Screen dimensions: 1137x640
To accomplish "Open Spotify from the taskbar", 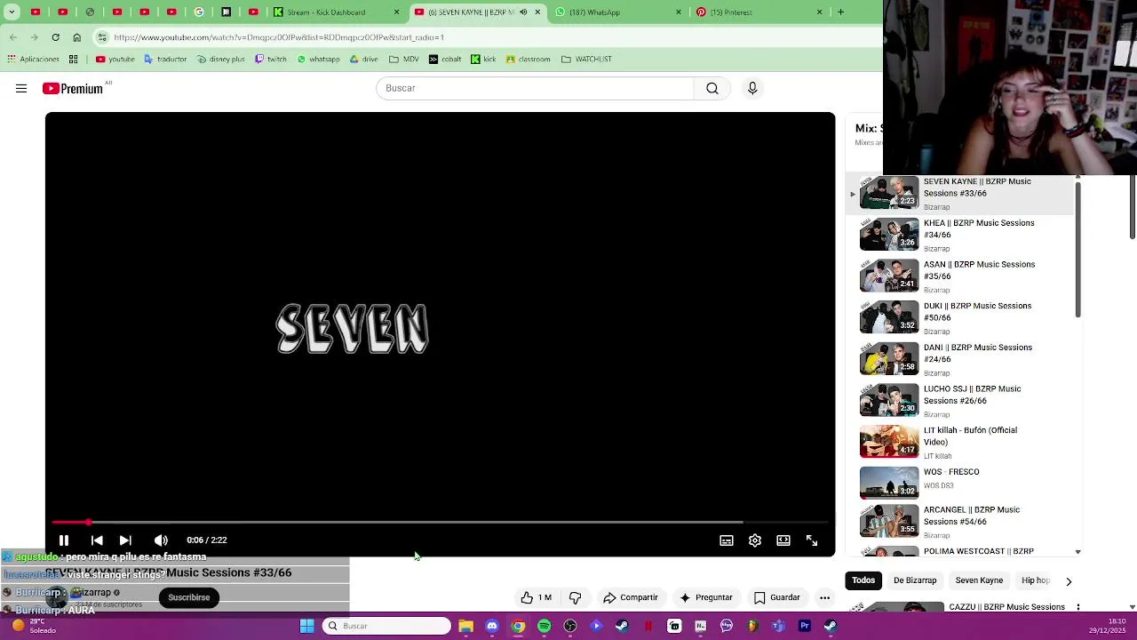I will (544, 626).
